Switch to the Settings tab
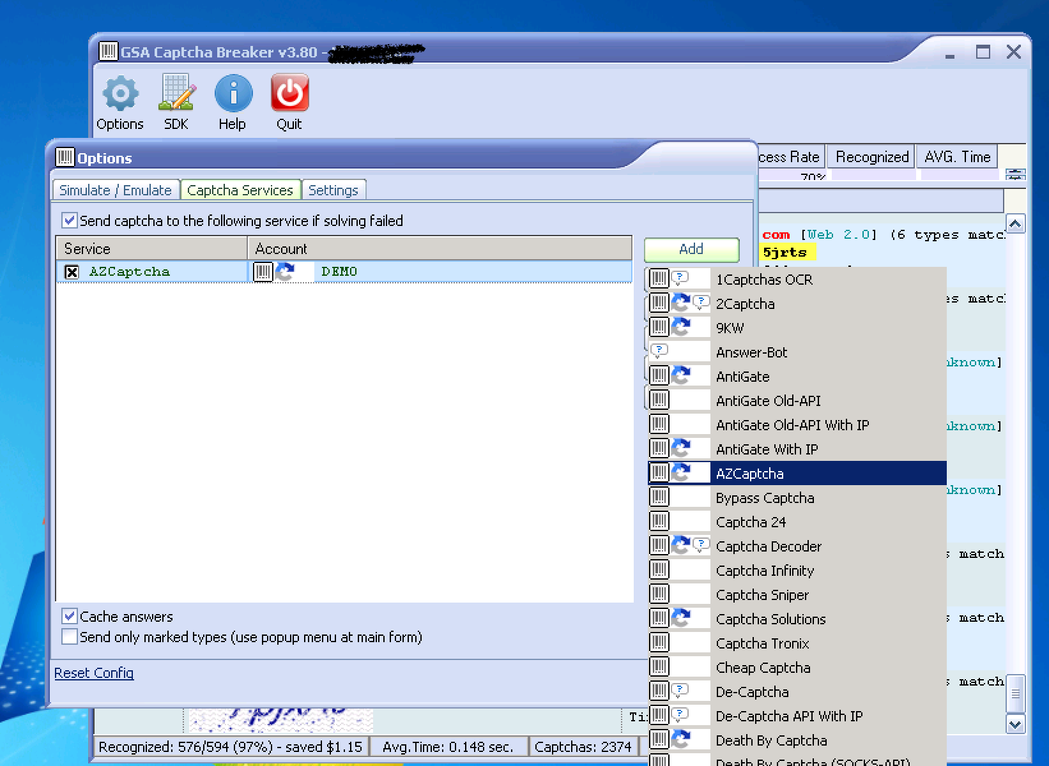 point(333,190)
